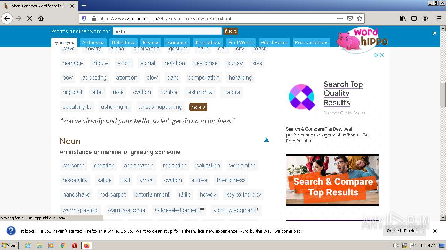Viewport: 446px width, 250px height.
Task: Go back to the previous page
Action: [x=7, y=18]
